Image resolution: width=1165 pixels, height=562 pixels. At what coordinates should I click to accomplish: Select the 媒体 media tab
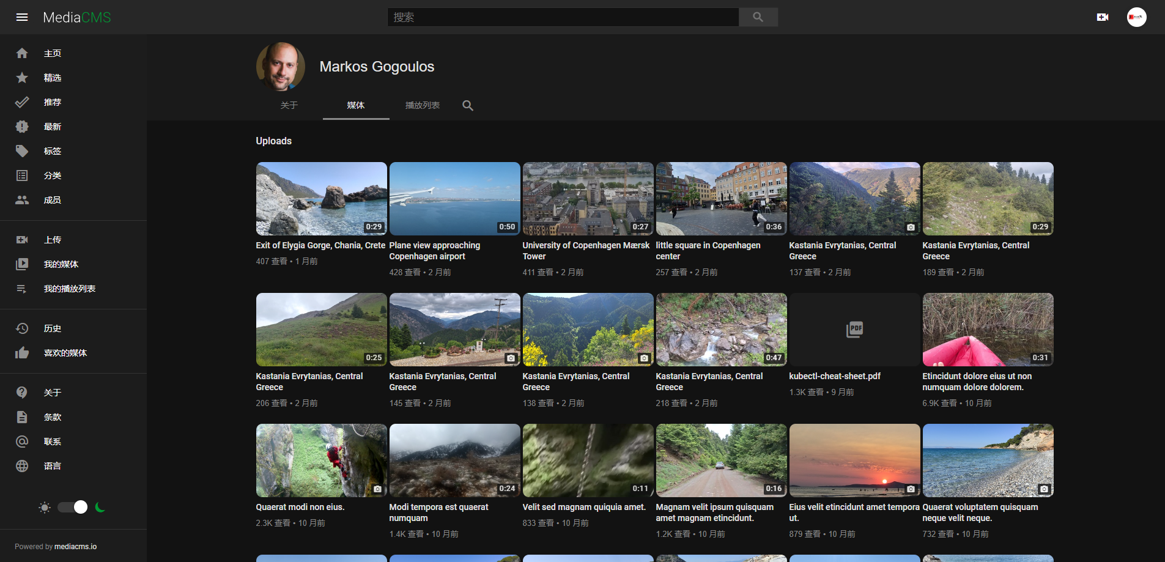356,105
